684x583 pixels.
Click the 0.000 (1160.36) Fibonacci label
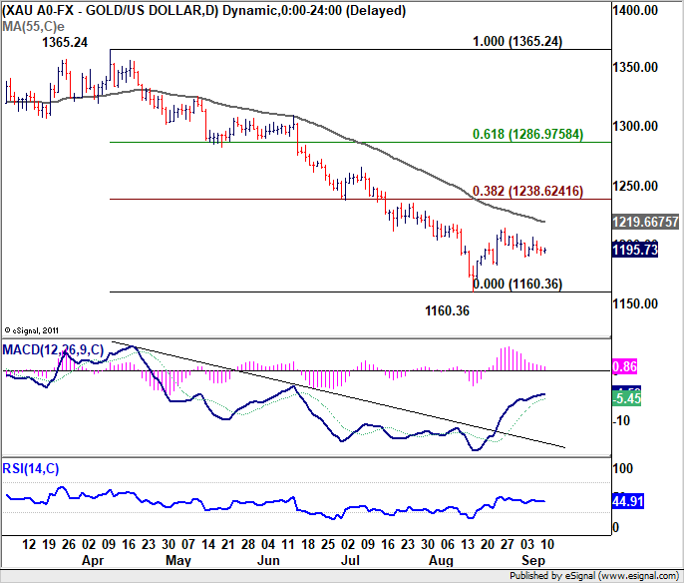click(x=517, y=284)
